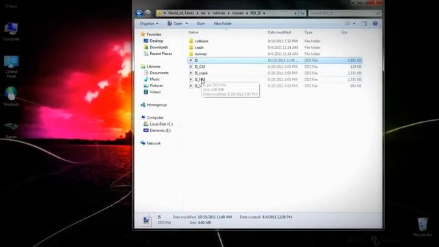Refresh the folder with the address bar button

coord(302,13)
